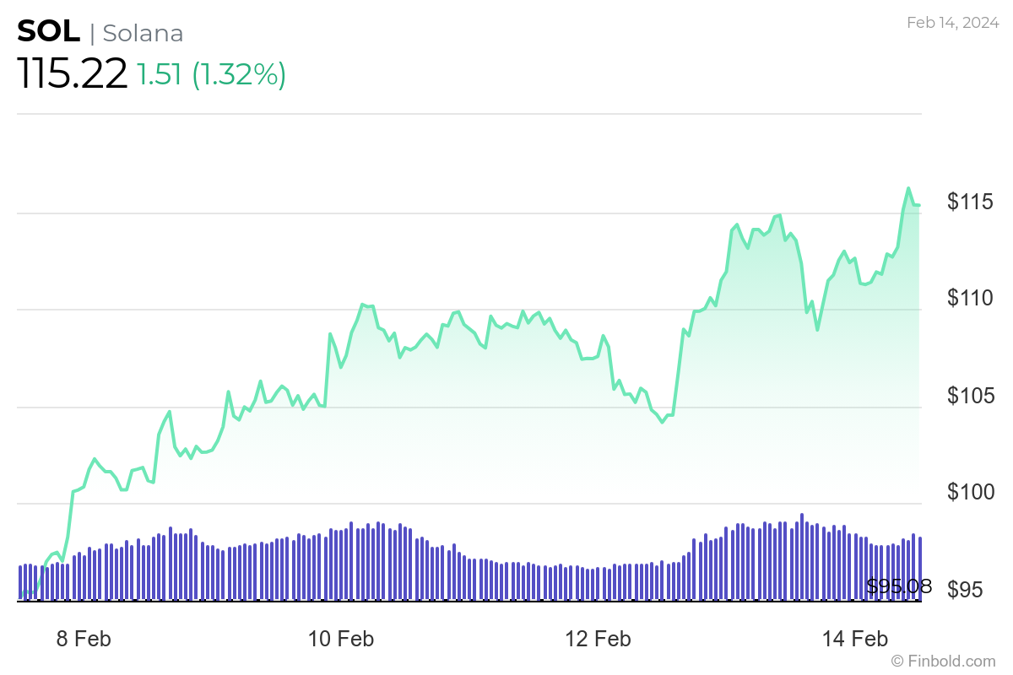Click the first volume bar on the left
This screenshot has height=675, width=1013.
(x=20, y=582)
